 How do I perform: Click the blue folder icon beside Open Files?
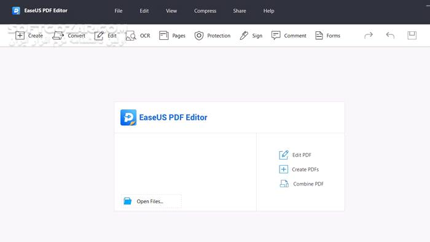point(128,201)
